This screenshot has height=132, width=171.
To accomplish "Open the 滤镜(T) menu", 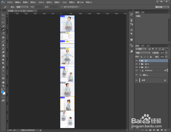I will tap(57, 2).
